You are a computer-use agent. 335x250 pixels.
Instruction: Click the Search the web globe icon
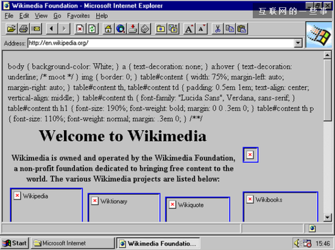[x=121, y=29]
